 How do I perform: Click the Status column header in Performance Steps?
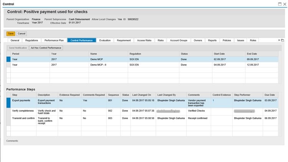point(126,95)
